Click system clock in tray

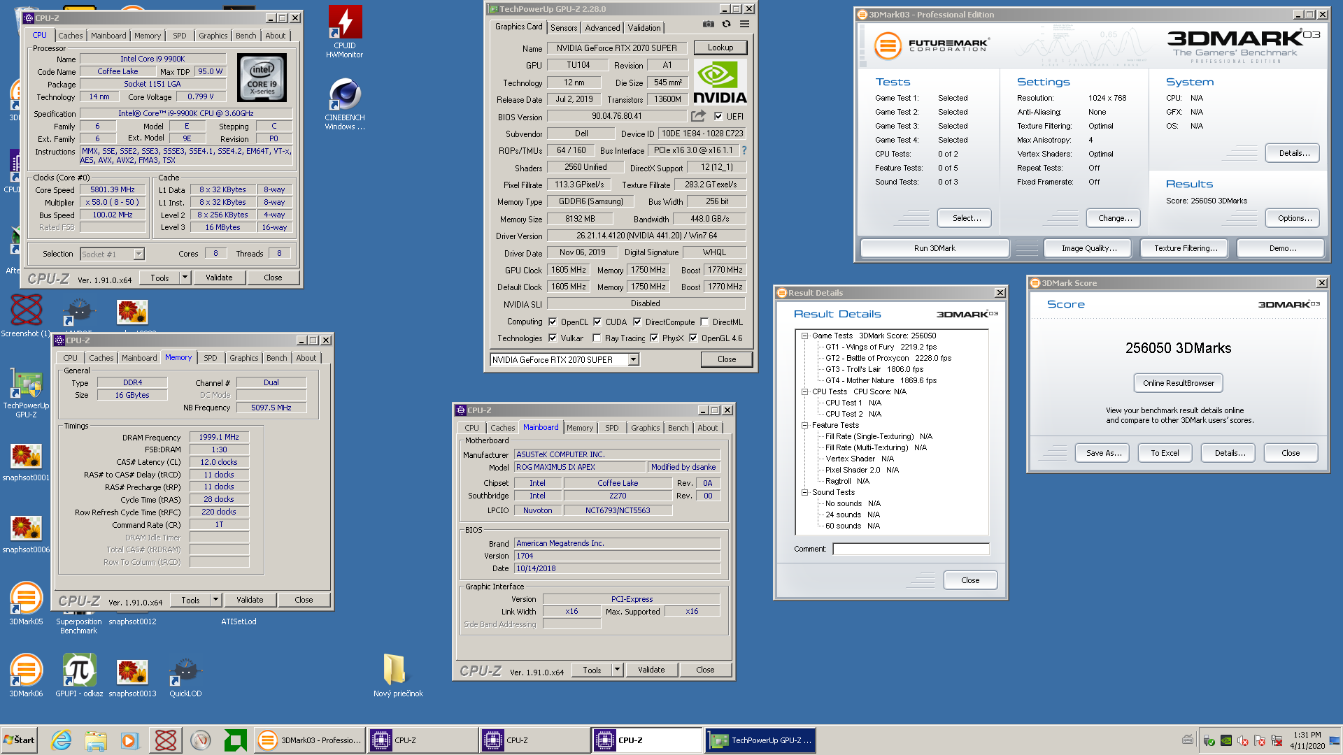(x=1307, y=740)
